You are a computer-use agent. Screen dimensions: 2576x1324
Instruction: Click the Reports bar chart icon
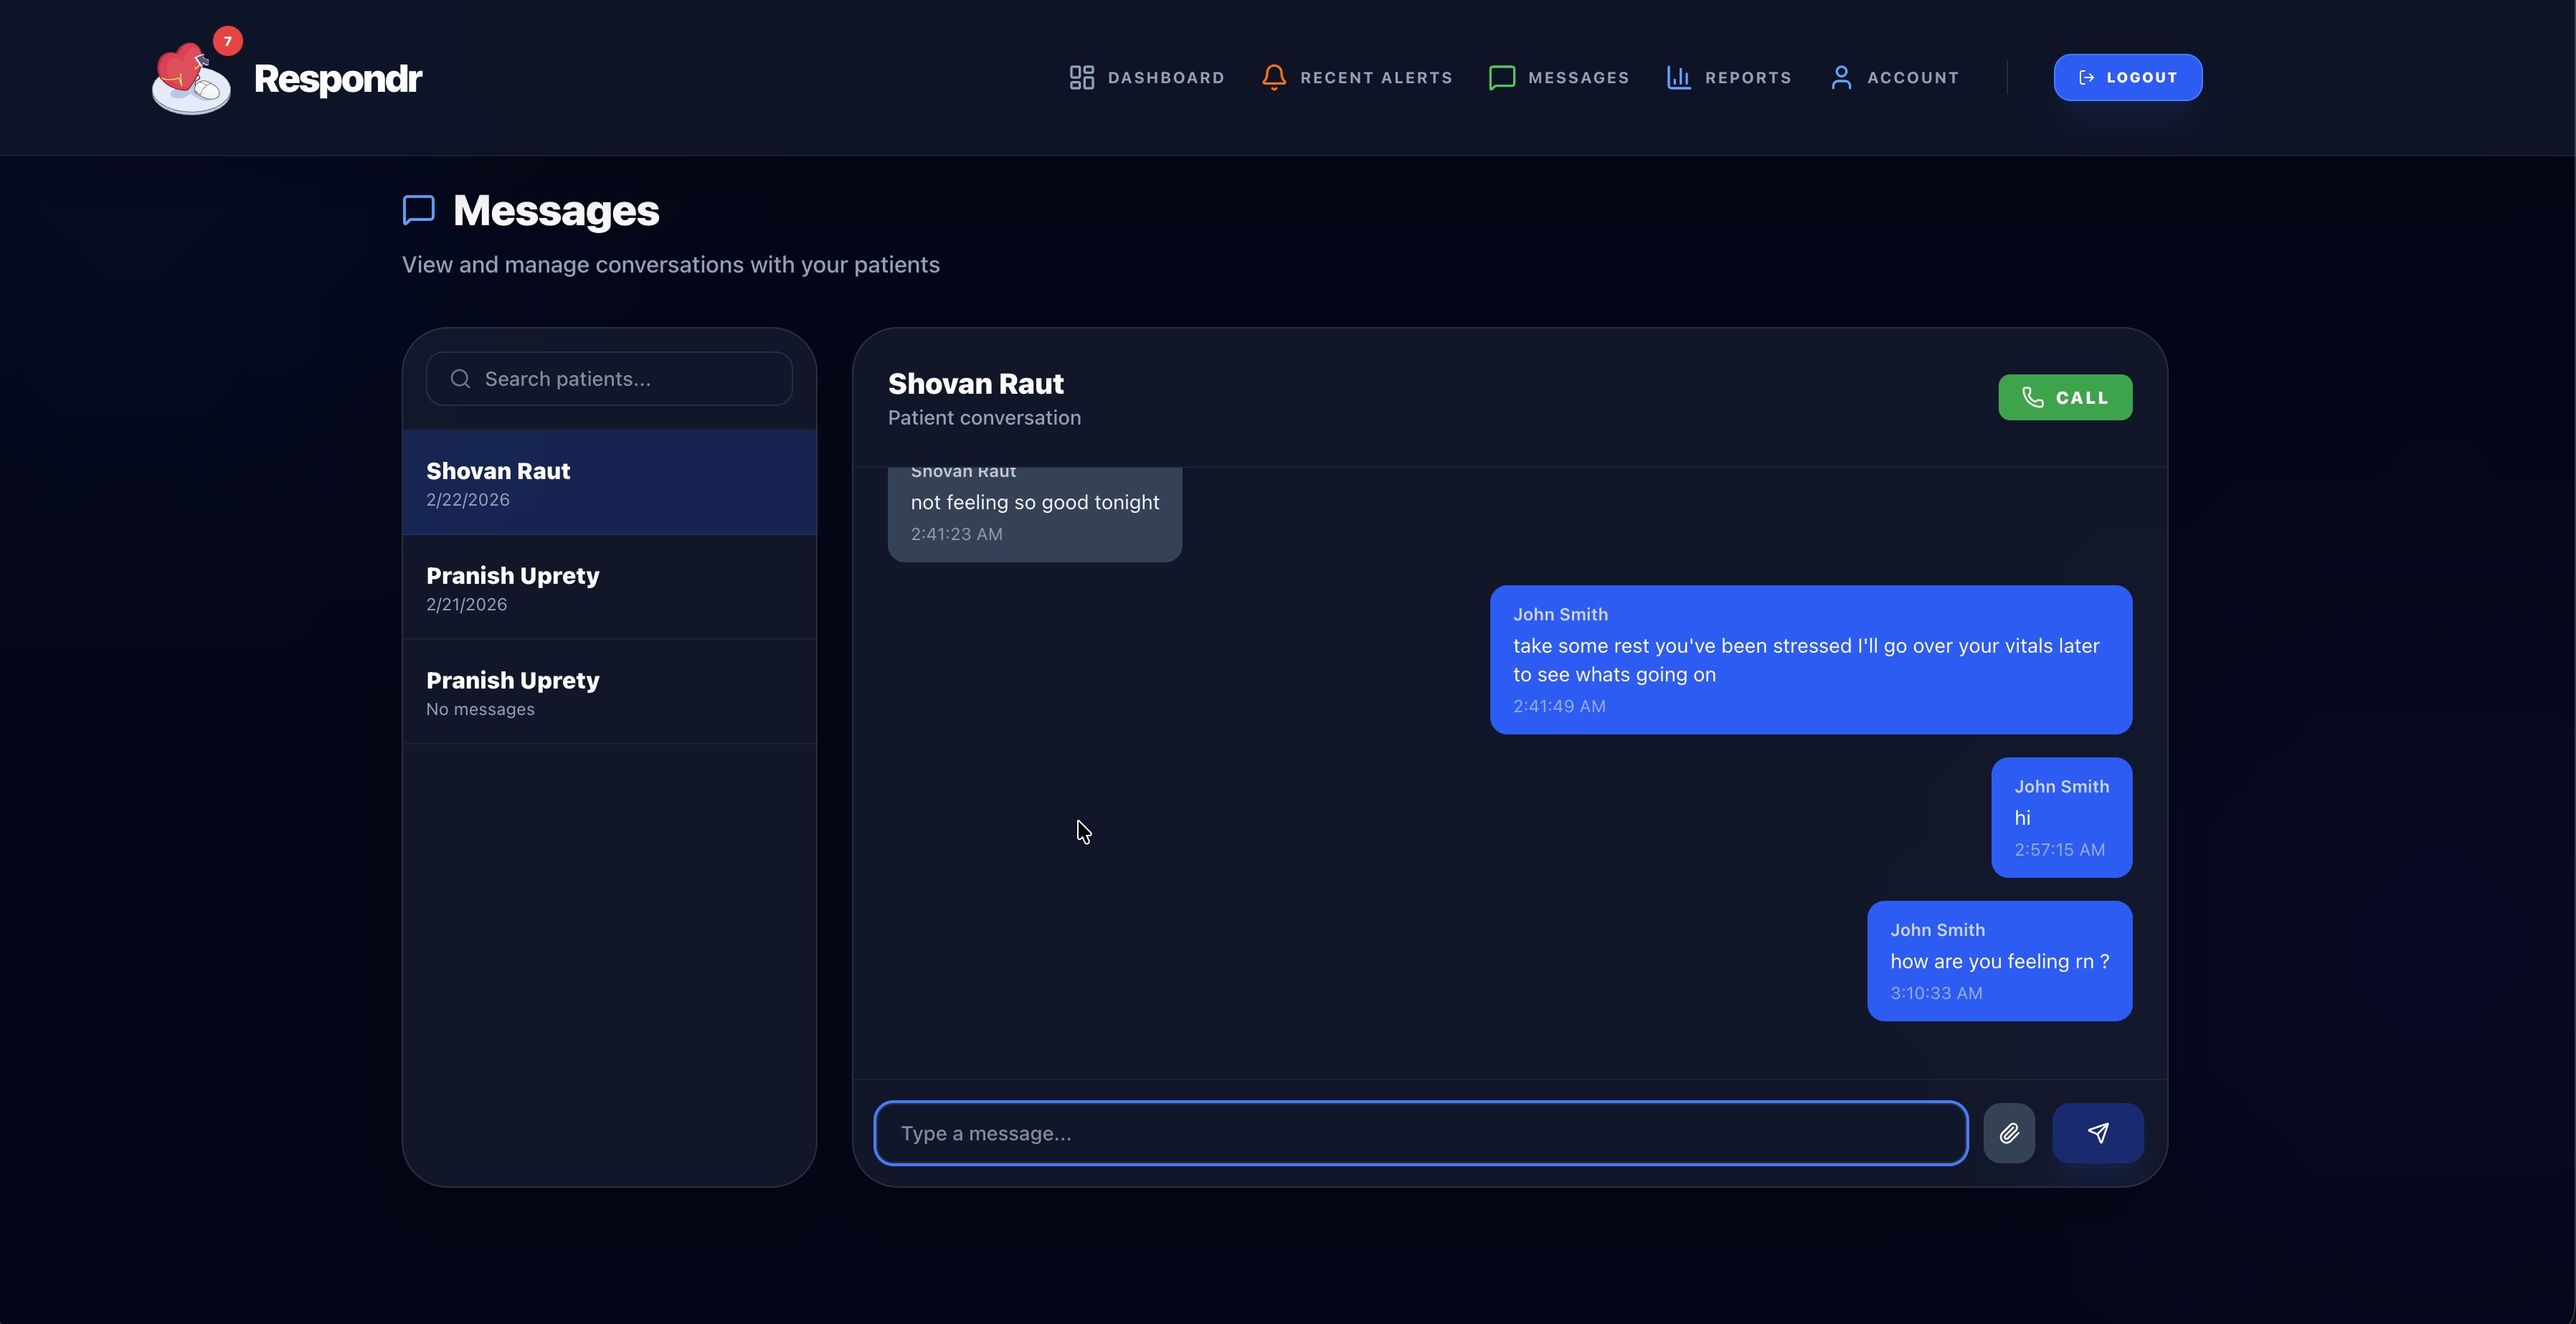pos(1678,78)
